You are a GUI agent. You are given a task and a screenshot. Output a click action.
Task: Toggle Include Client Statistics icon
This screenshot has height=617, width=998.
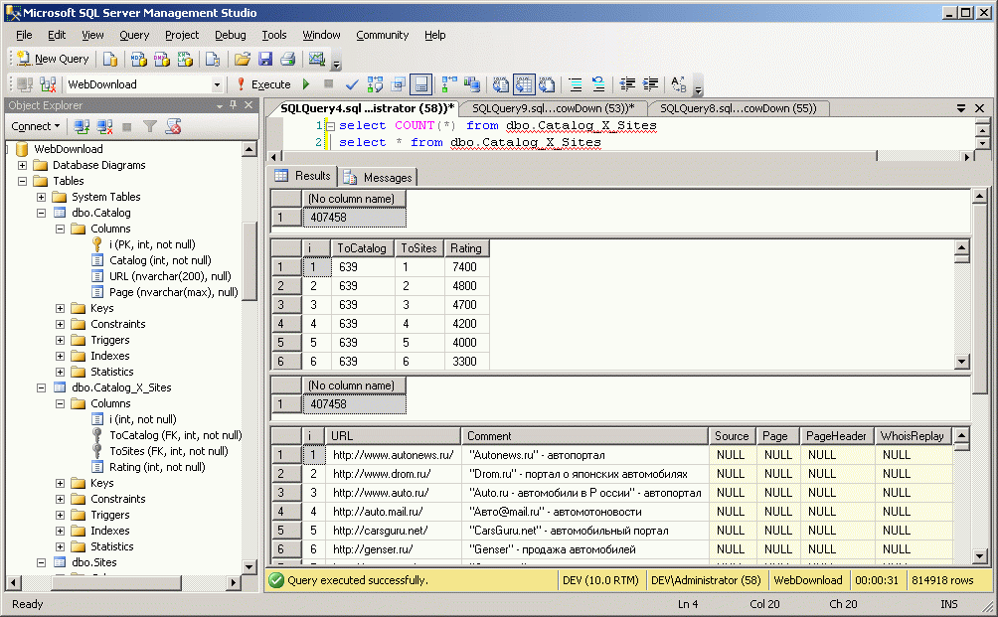(471, 84)
